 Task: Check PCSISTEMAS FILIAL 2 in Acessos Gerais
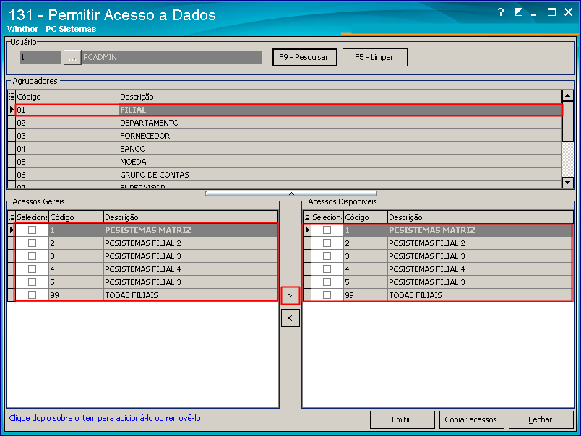click(x=33, y=243)
